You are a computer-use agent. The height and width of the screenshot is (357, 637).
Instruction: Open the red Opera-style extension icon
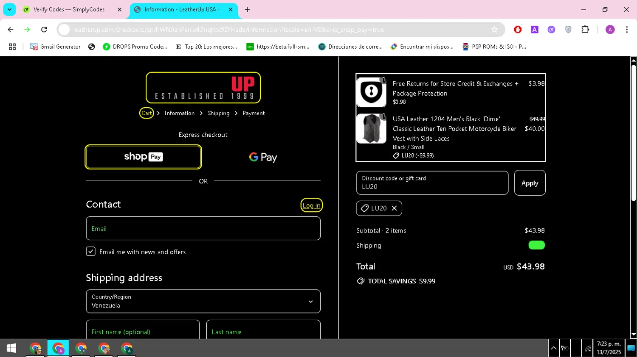(x=518, y=30)
